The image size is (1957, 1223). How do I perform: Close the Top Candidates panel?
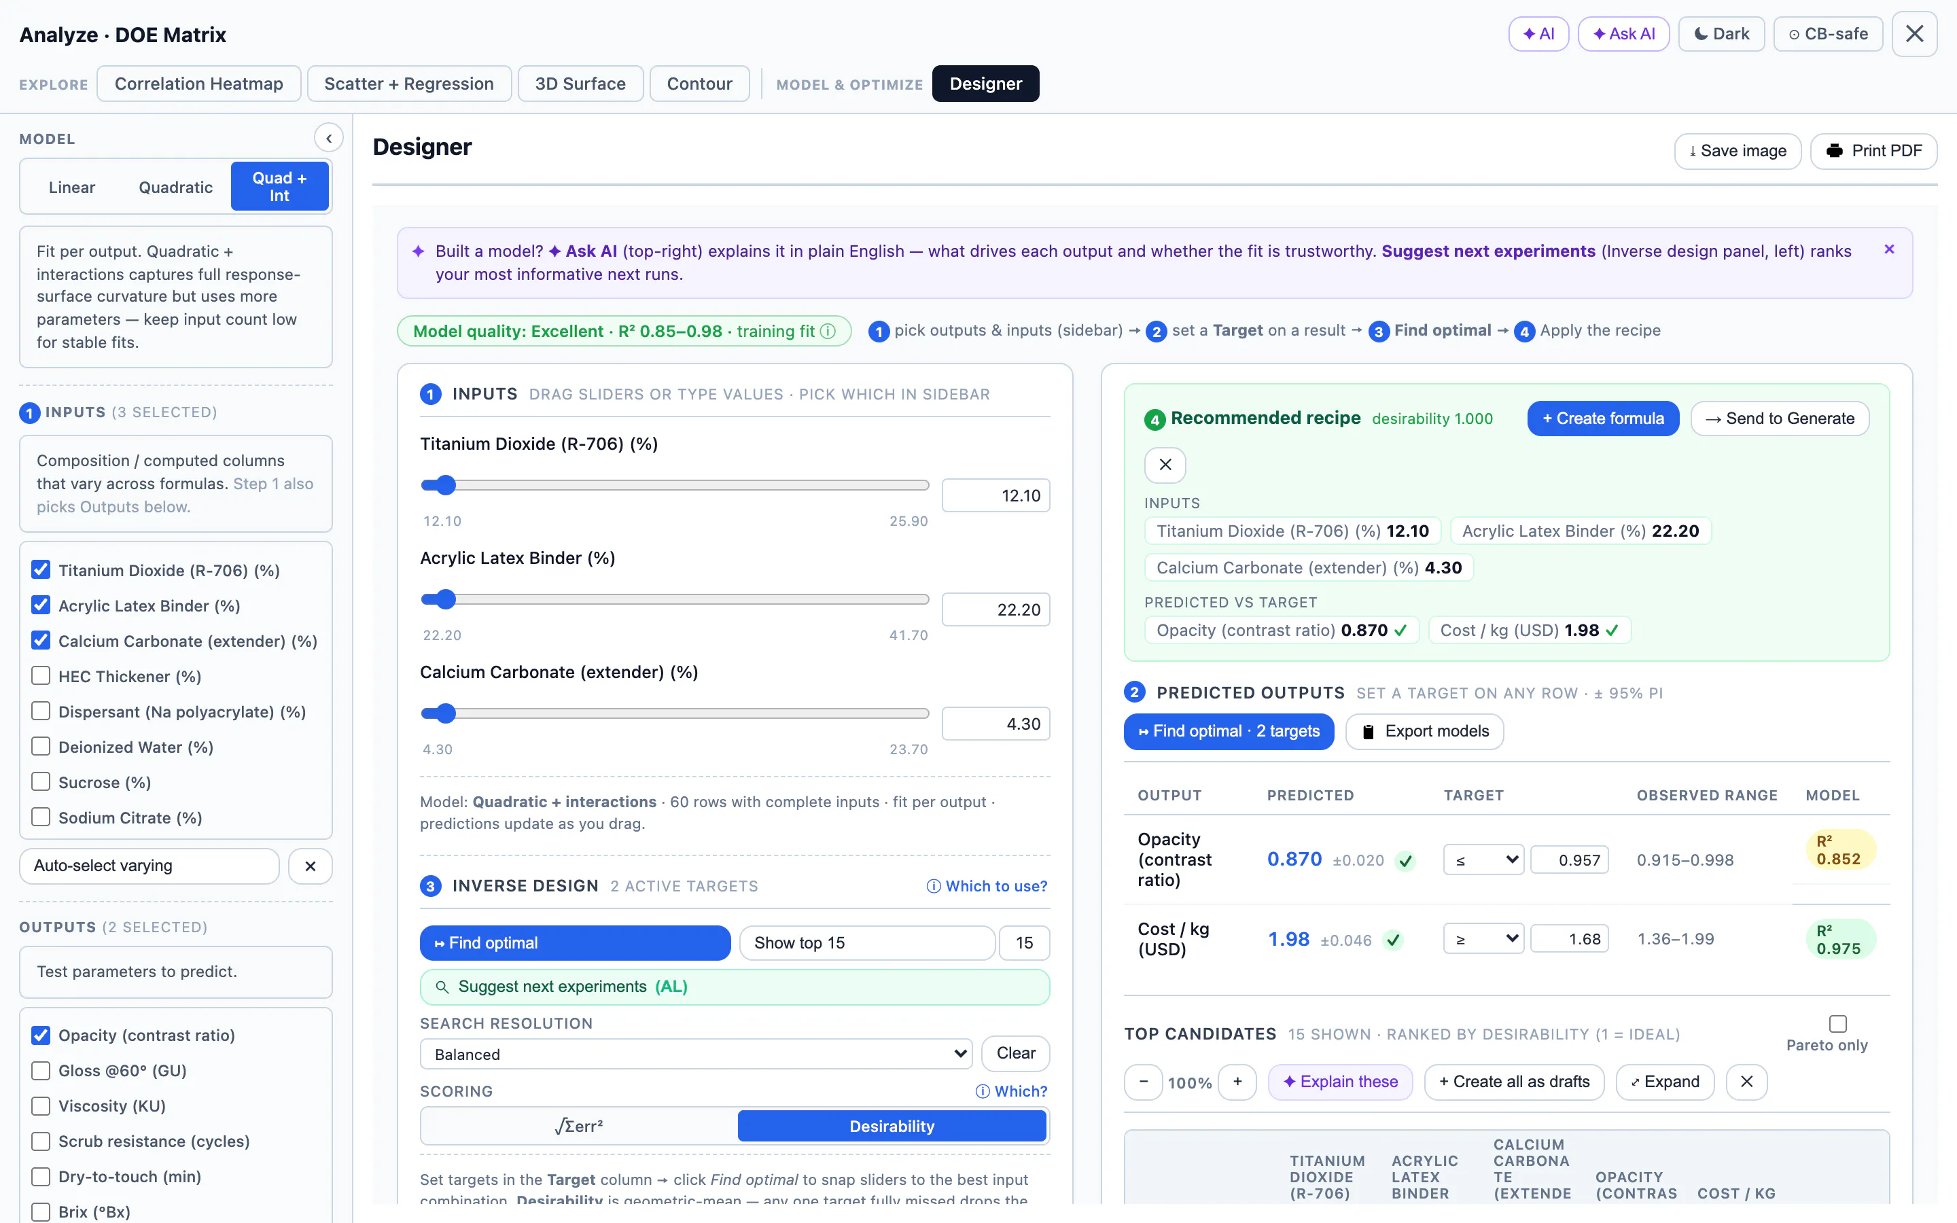(1746, 1082)
